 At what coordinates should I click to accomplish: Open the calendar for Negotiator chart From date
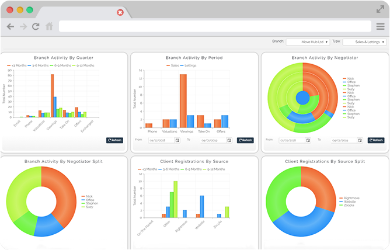(x=308, y=141)
